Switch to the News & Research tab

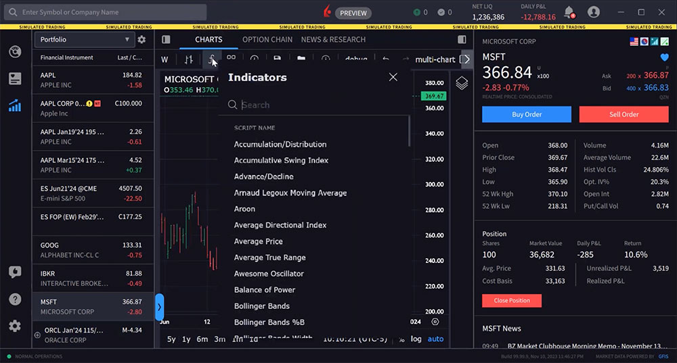coord(333,40)
